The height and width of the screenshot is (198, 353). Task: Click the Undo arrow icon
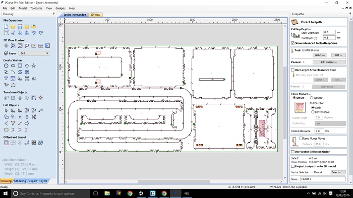(34, 33)
